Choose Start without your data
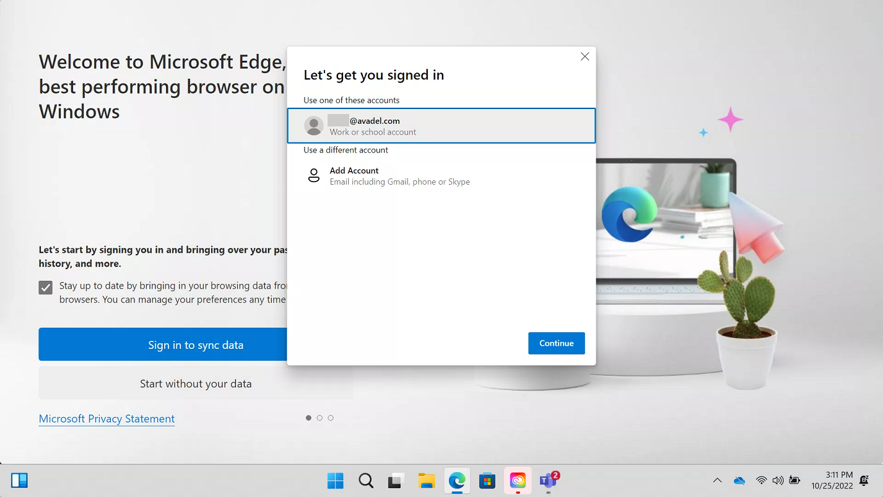The image size is (883, 497). (x=196, y=384)
